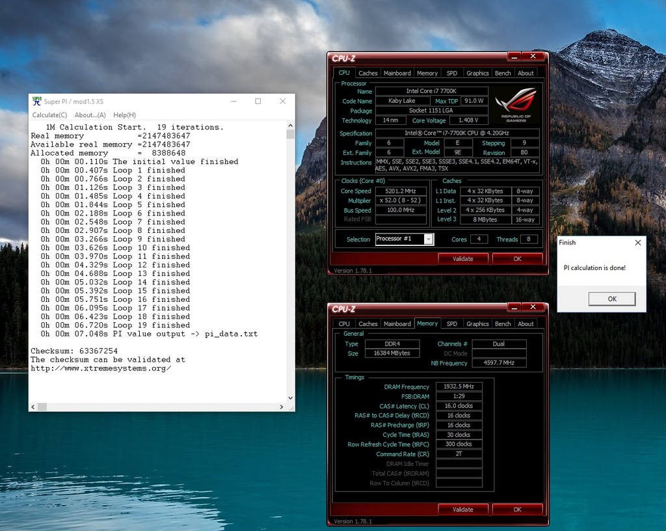Close the top CPU-Z window
The height and width of the screenshot is (531, 666).
pos(533,57)
